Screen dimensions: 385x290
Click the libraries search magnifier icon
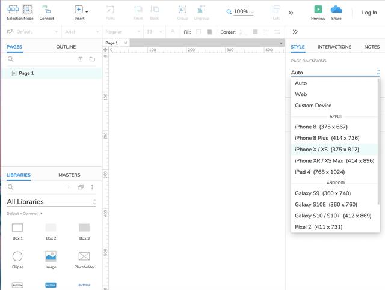(10, 187)
